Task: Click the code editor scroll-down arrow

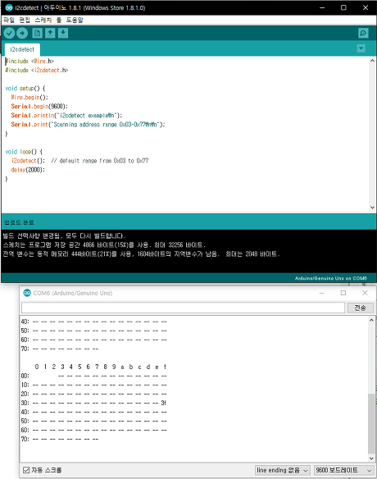Action: 372,208
